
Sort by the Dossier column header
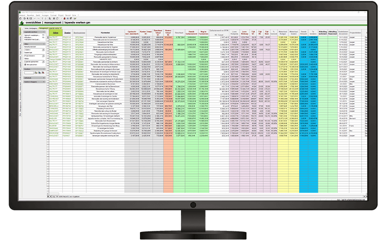coord(68,33)
